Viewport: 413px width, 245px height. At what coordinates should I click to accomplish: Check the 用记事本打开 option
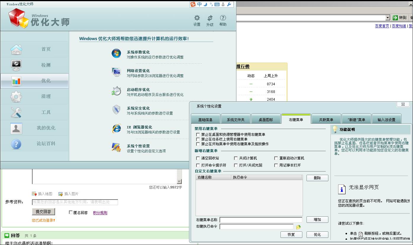click(276, 165)
